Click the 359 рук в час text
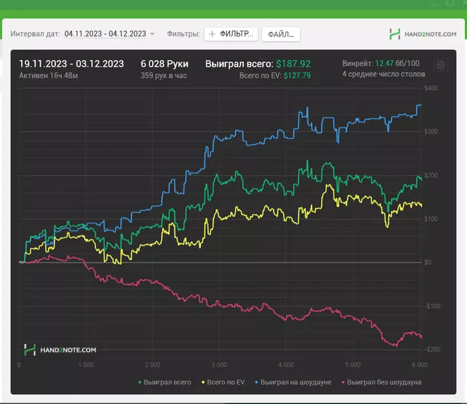 coord(164,75)
